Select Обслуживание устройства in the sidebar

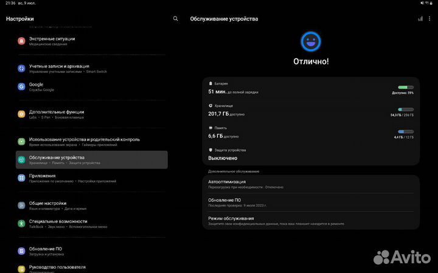coord(91,160)
